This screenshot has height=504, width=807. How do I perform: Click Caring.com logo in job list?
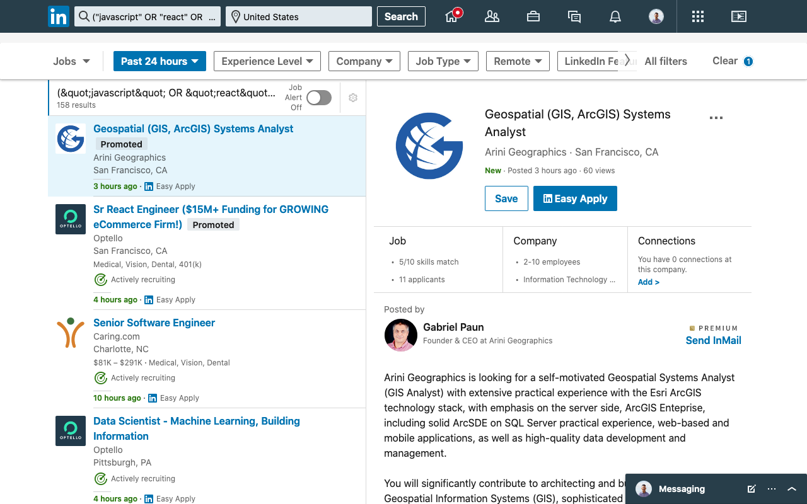(x=71, y=333)
